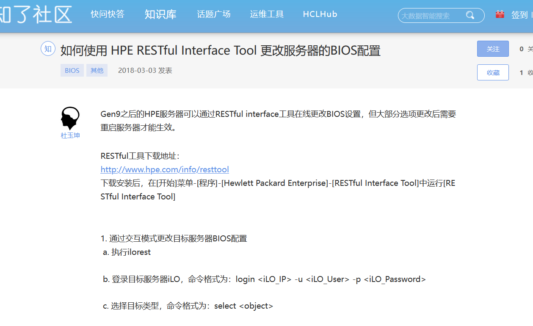Open the 知识库 section
The height and width of the screenshot is (326, 533).
coord(160,14)
